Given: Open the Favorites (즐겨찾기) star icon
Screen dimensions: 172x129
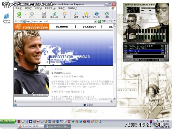Looking at the screenshot, I should click(x=86, y=14).
